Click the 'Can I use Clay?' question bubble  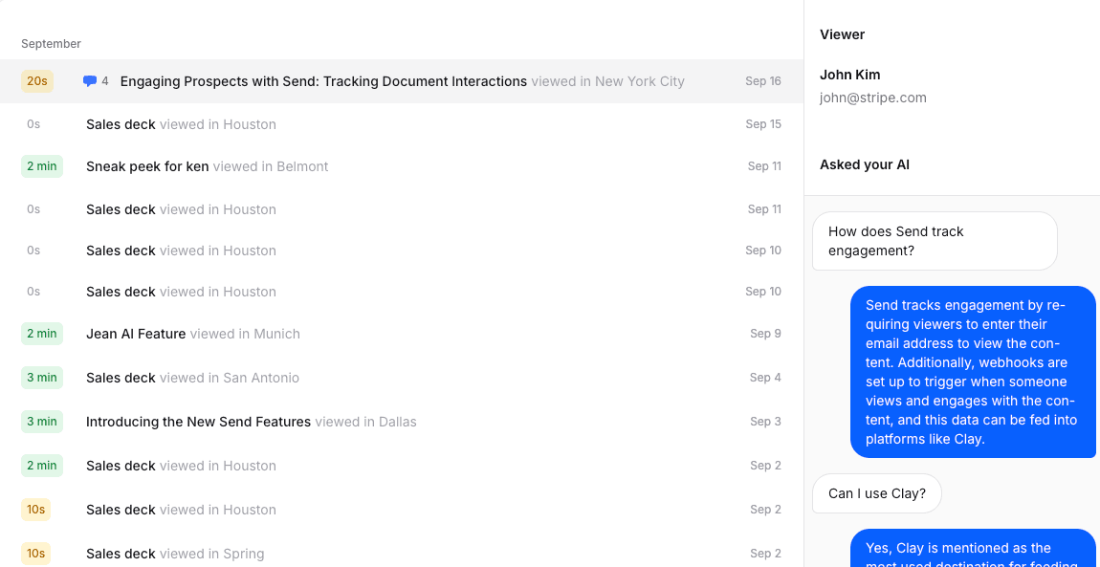(x=876, y=493)
